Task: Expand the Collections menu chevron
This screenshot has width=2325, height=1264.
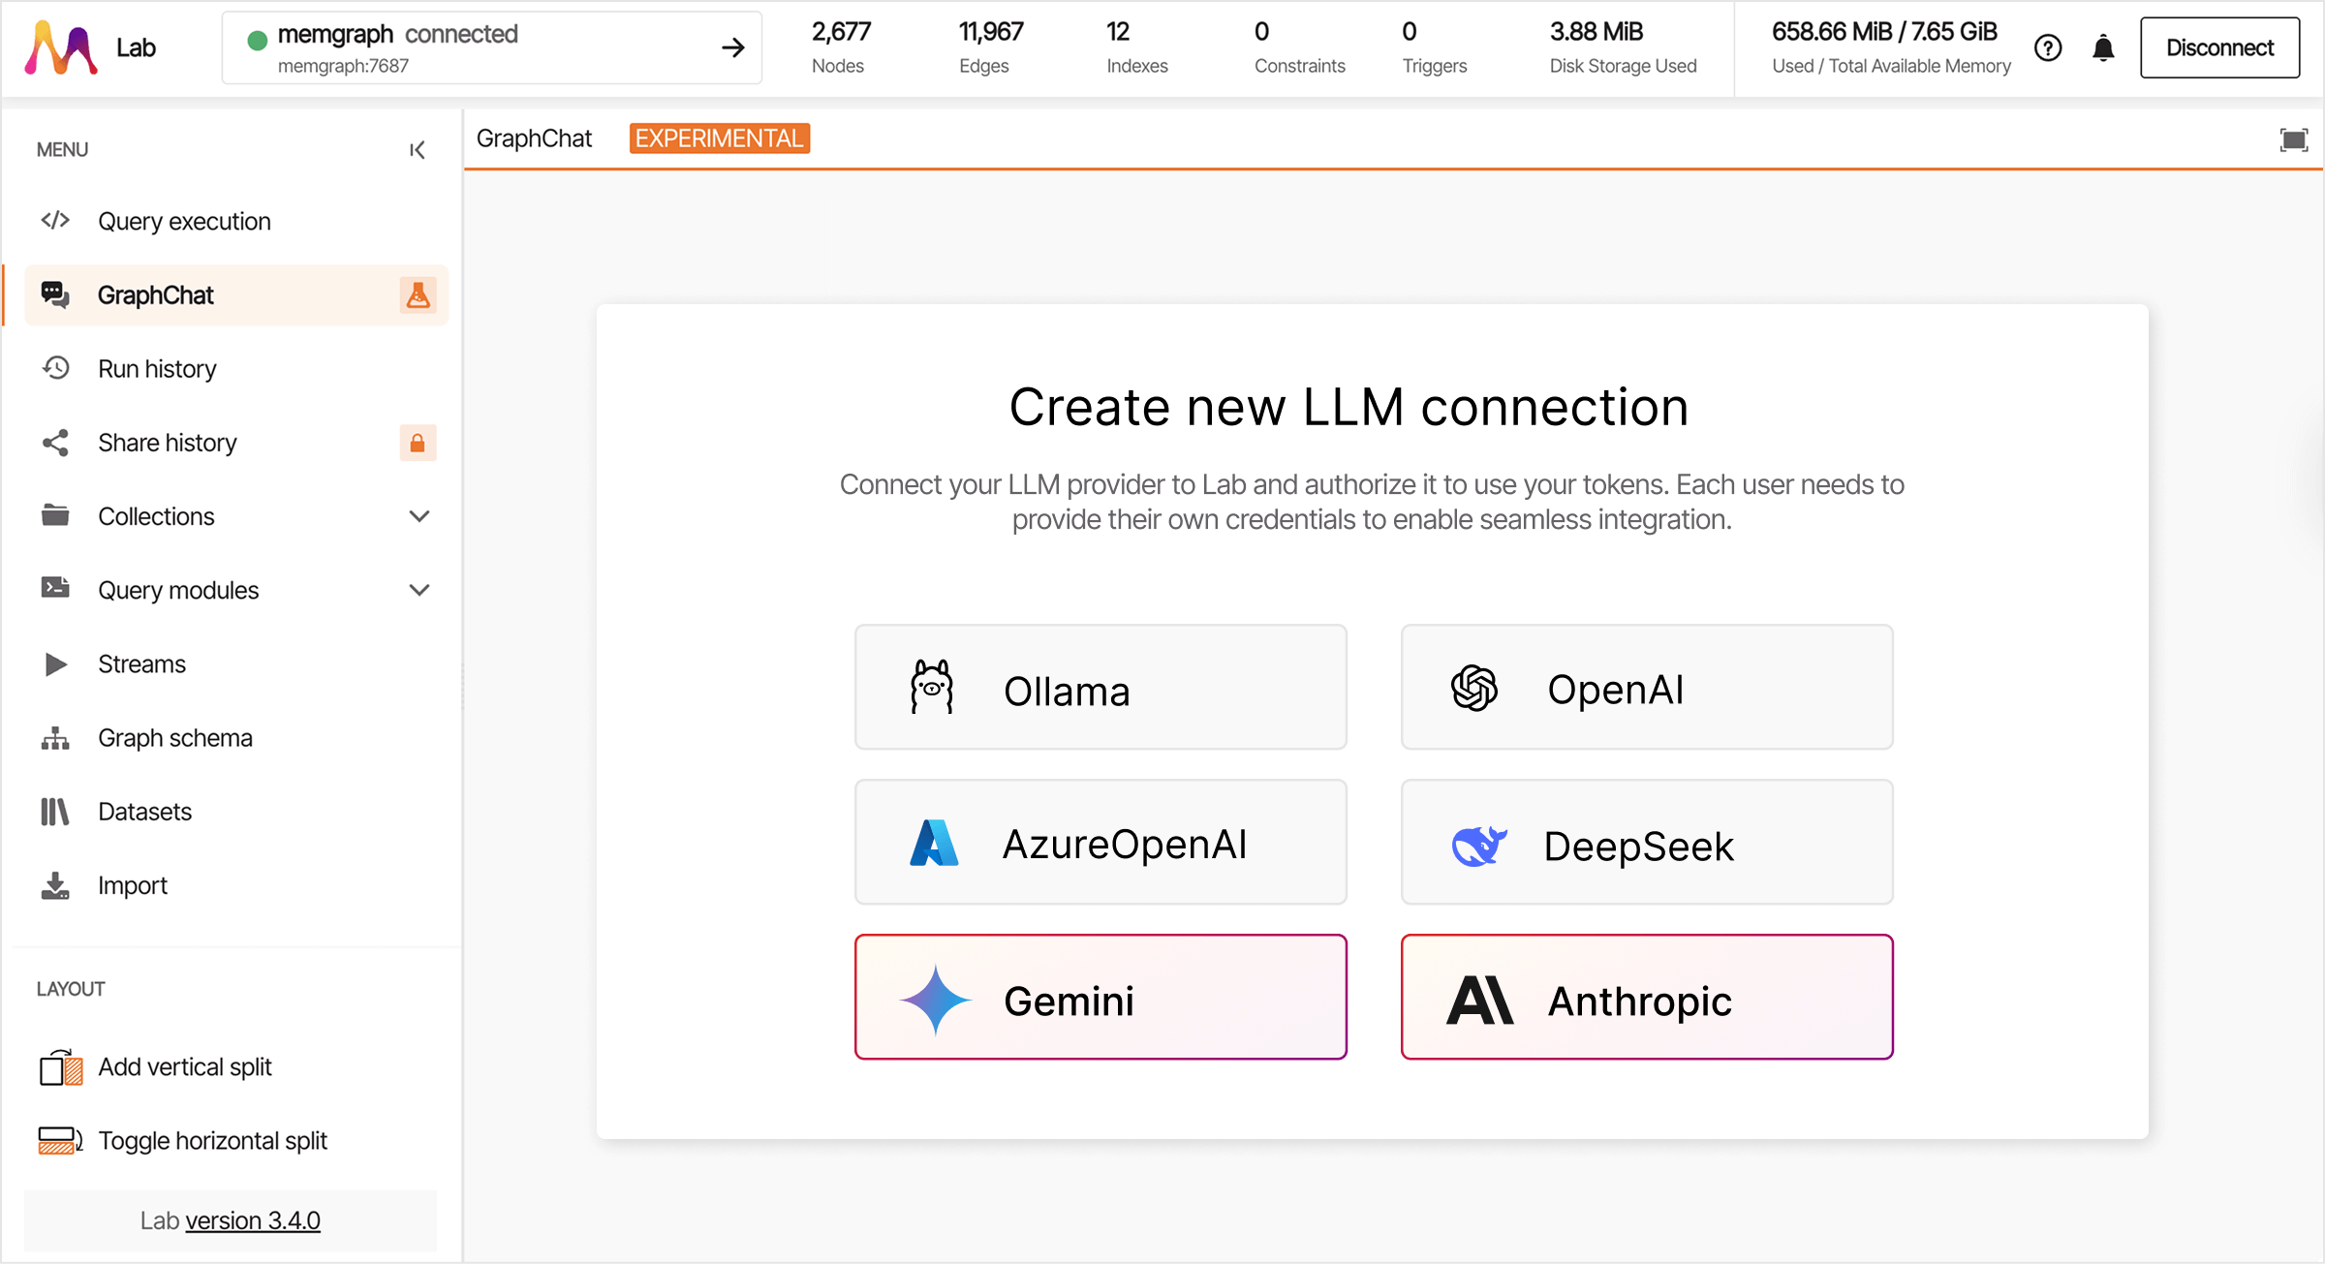Action: click(x=419, y=516)
